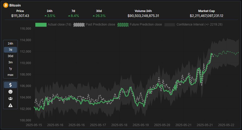Select the 24h time range
The height and width of the screenshot is (130, 242).
(x=10, y=44)
